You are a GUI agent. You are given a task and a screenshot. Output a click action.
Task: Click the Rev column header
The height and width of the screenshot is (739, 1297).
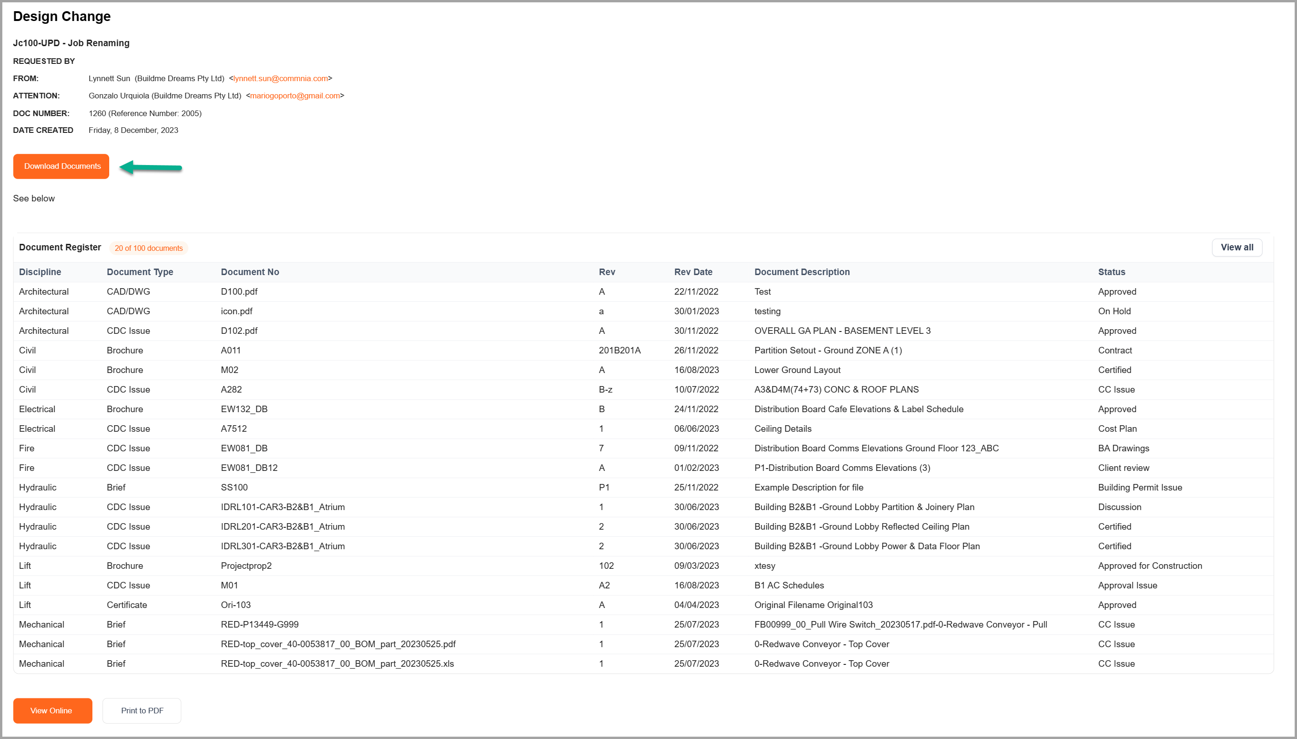coord(607,272)
